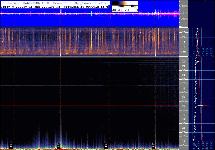Screen dimensions: 215x150
Task: Click the 14:00 time marker label
Action: 106,146
